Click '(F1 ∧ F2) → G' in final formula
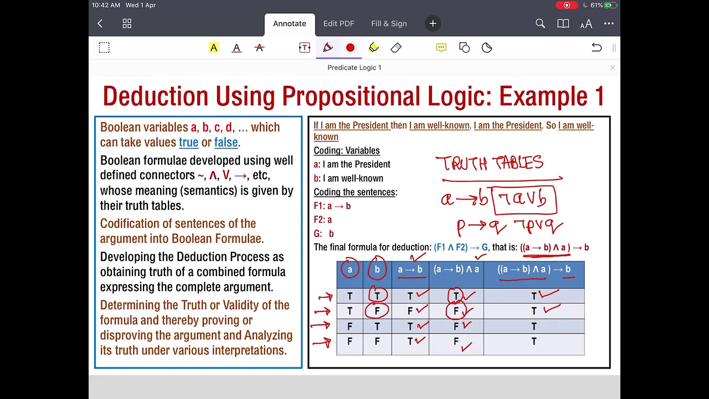709x399 pixels. click(461, 248)
